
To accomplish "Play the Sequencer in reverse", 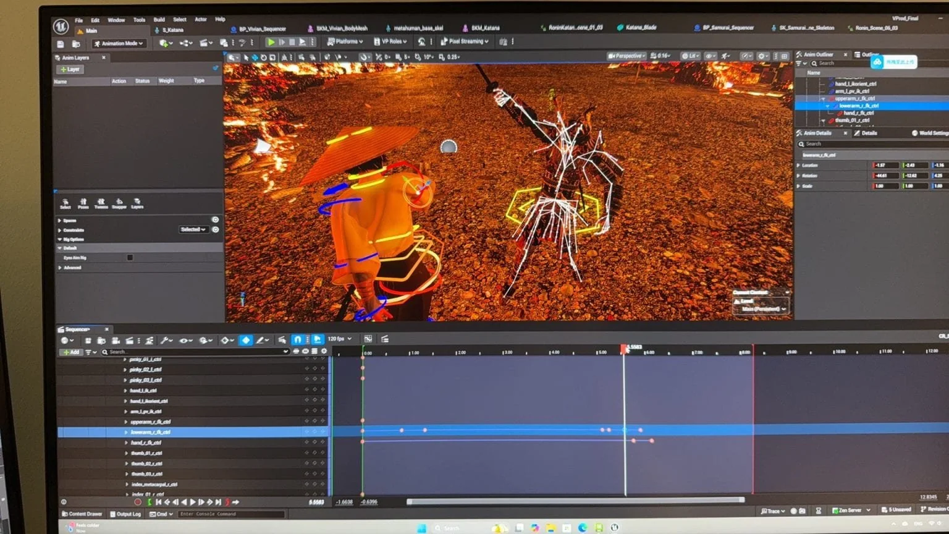I will coord(184,502).
